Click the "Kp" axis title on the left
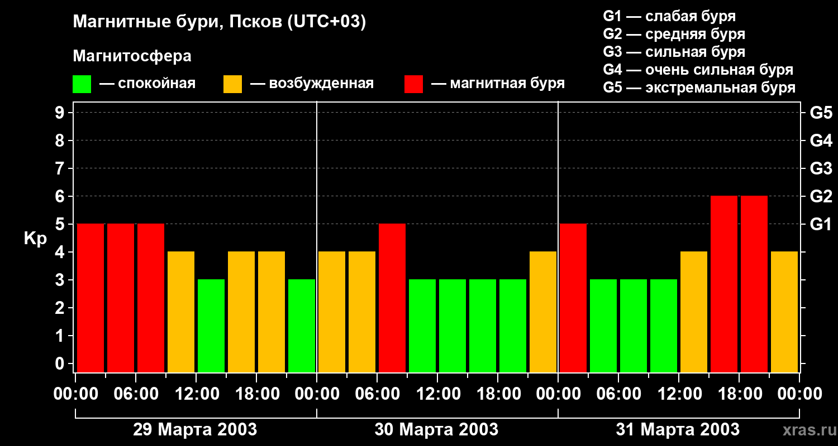Viewport: 838px width, 446px height. coord(35,239)
